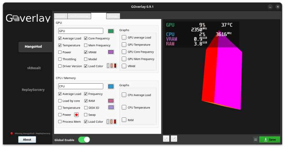Enable CPU Power checkbox
This screenshot has width=285, height=148.
60,115
